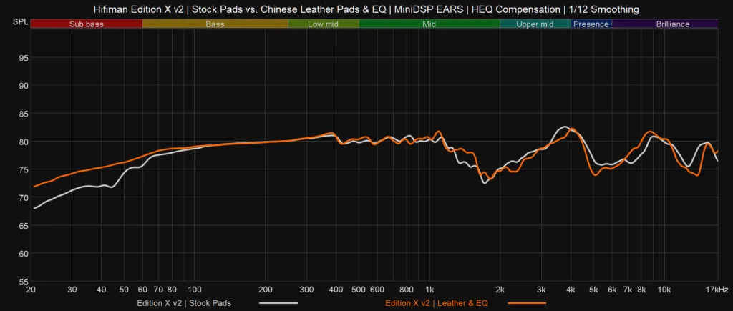Click the 30 Hz x-axis tick label
Image resolution: width=733 pixels, height=311 pixels.
click(72, 290)
